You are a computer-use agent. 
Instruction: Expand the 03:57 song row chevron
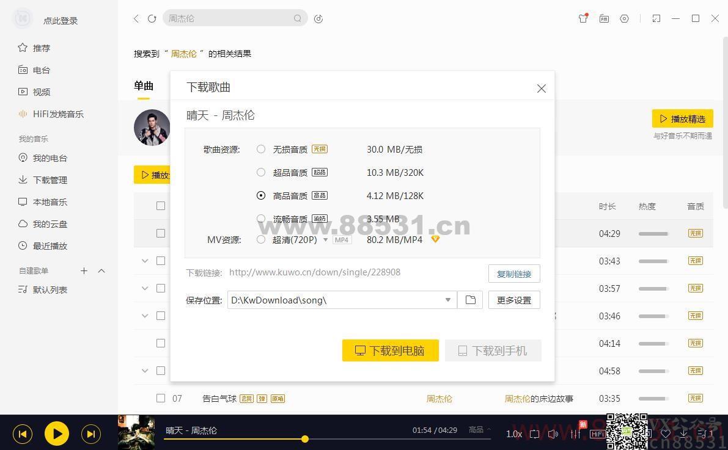point(145,288)
